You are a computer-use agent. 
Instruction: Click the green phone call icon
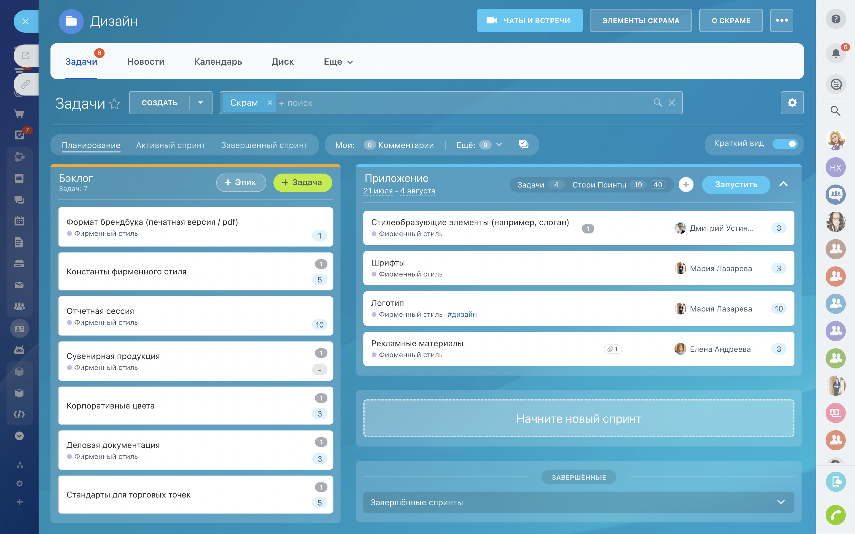click(x=835, y=515)
